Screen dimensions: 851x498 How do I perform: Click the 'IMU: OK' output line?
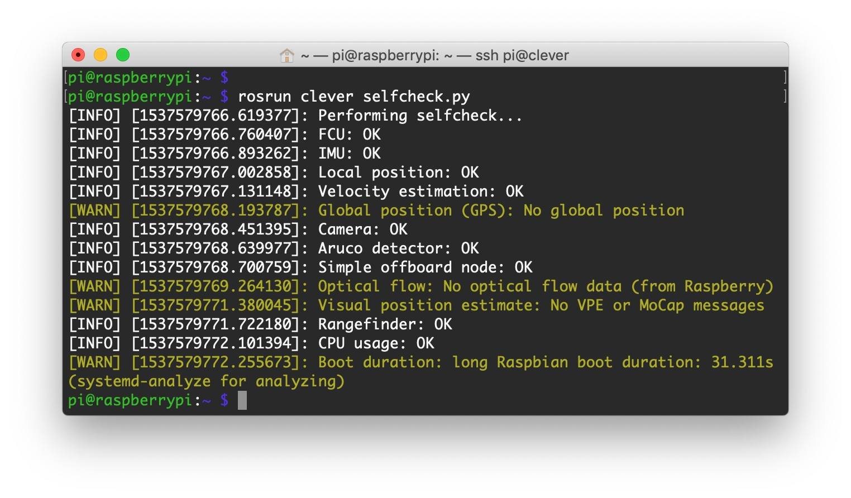click(x=349, y=154)
